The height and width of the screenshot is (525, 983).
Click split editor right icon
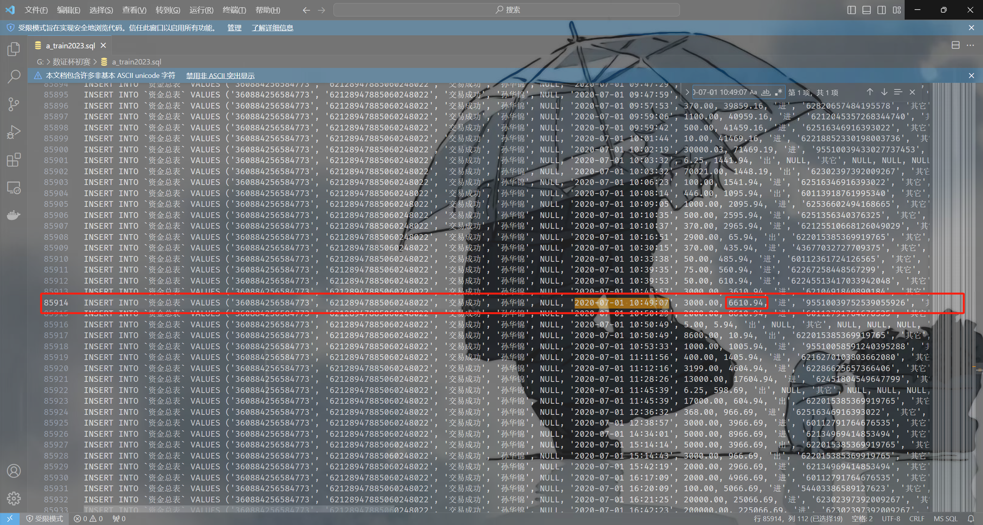point(955,45)
